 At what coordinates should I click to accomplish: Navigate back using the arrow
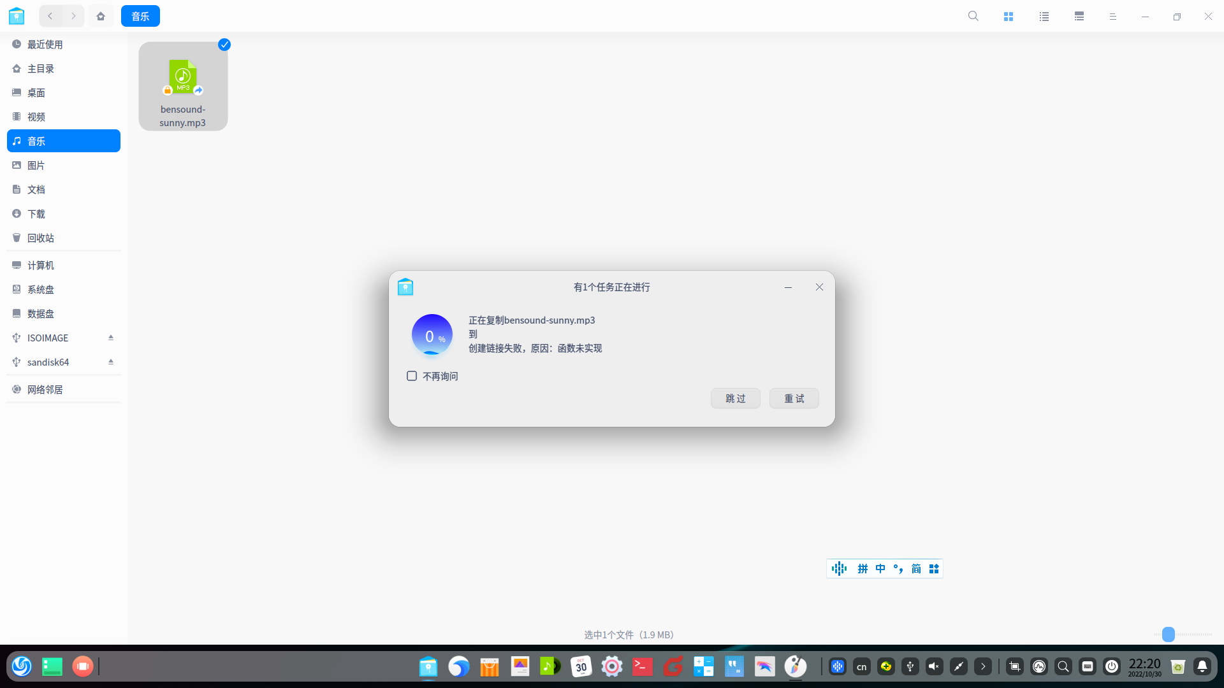(x=50, y=16)
